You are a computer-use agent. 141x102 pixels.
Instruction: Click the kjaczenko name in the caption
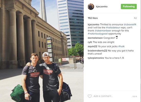coord(94,24)
